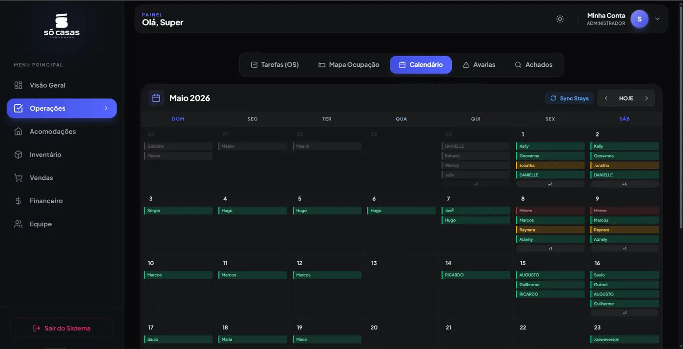Image resolution: width=683 pixels, height=349 pixels.
Task: Go to previous month arrow
Action: point(606,98)
